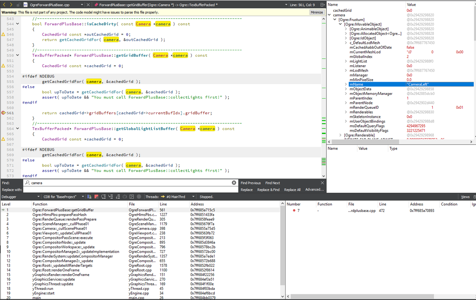Click the warning icon on line 546
The width and height of the screenshot is (476, 300).
[3, 34]
